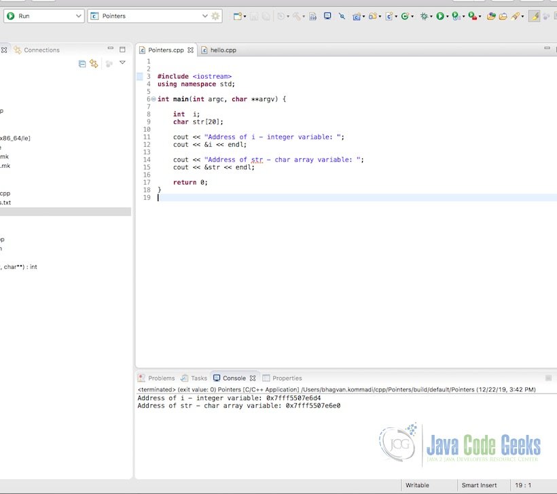Screen dimensions: 557x494
Task: Open the New C/C++ Project wizard icon
Action: pos(357,16)
